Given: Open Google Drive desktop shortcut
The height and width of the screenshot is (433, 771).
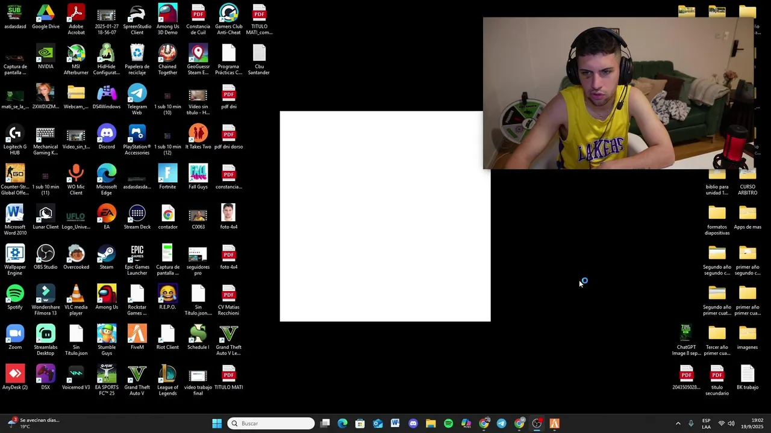Looking at the screenshot, I should tap(46, 16).
